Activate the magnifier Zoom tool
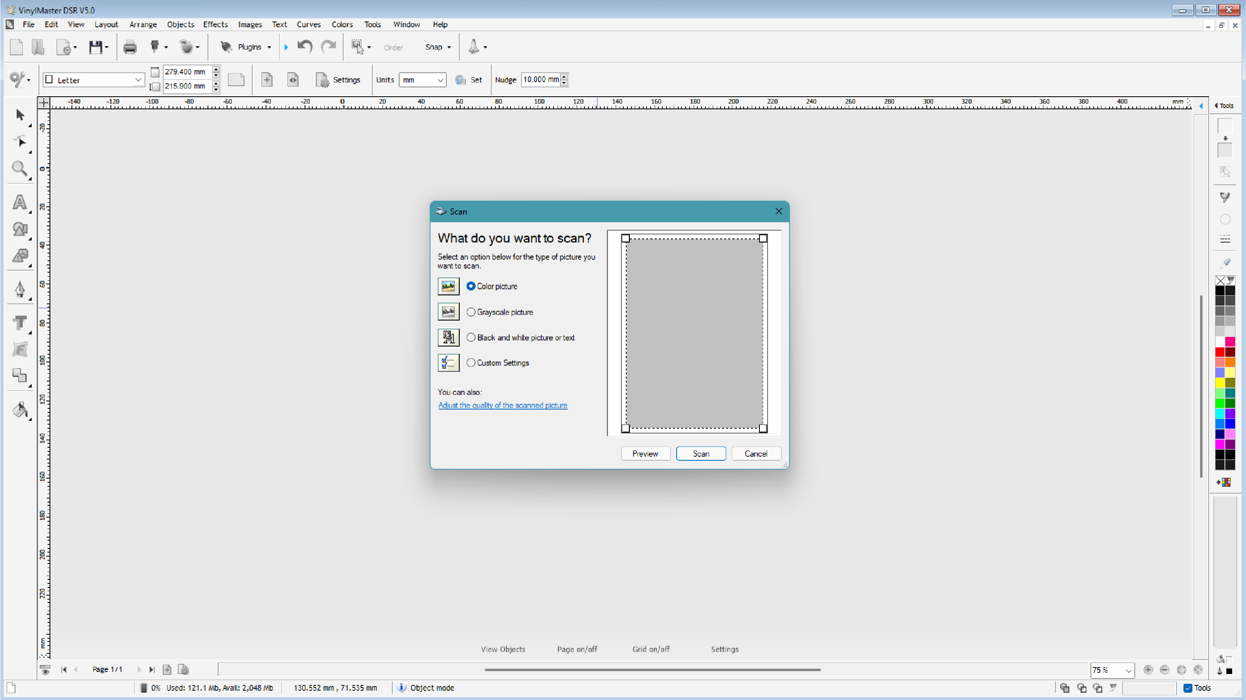This screenshot has width=1246, height=700. 20,168
